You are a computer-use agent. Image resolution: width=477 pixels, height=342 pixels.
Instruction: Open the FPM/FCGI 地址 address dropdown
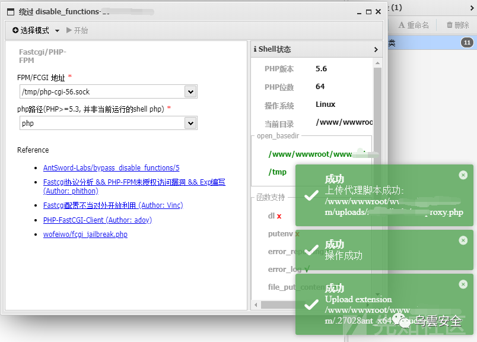point(190,93)
